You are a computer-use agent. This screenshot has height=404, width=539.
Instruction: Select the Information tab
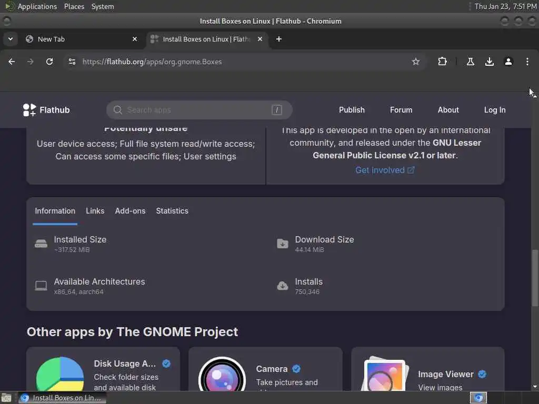[x=55, y=211]
